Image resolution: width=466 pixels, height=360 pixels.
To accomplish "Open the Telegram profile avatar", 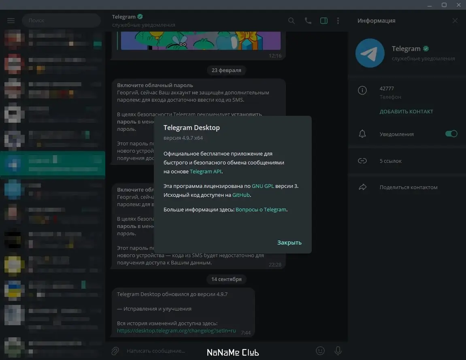I will (x=370, y=53).
